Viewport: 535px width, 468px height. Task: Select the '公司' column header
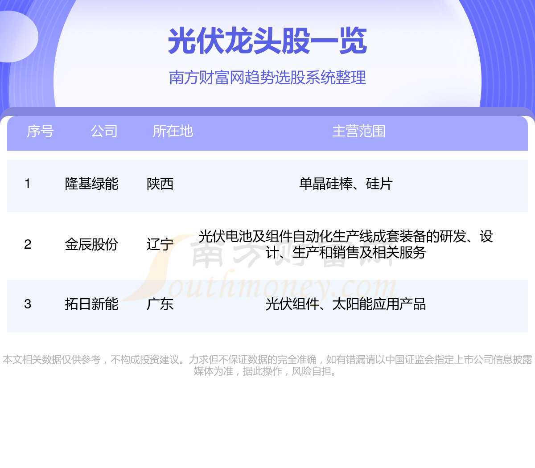(x=104, y=131)
